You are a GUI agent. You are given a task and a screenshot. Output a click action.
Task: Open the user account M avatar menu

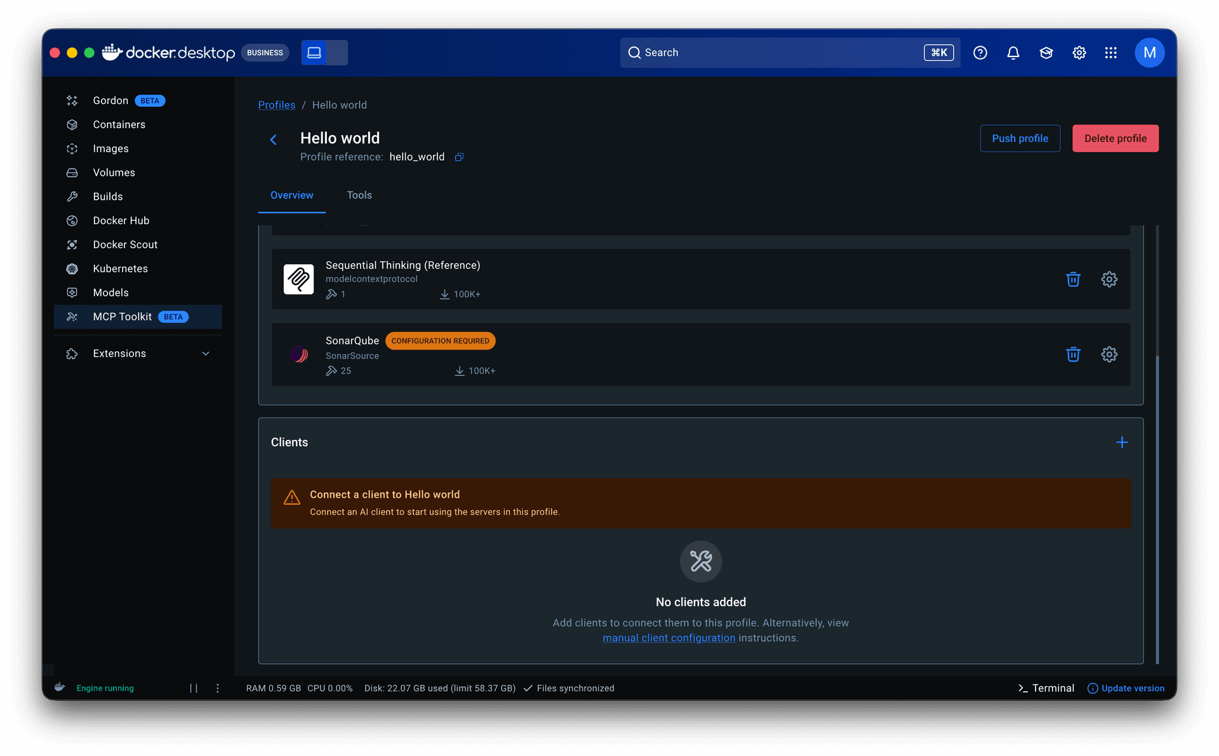tap(1149, 53)
